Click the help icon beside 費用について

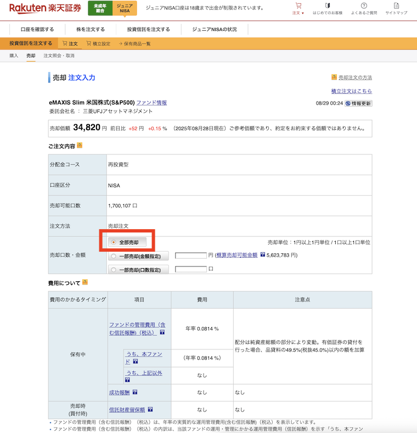(84, 282)
